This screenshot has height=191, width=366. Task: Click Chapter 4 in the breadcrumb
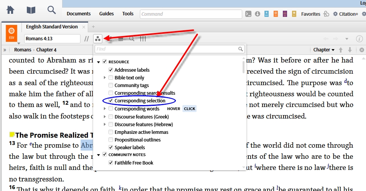(46, 50)
